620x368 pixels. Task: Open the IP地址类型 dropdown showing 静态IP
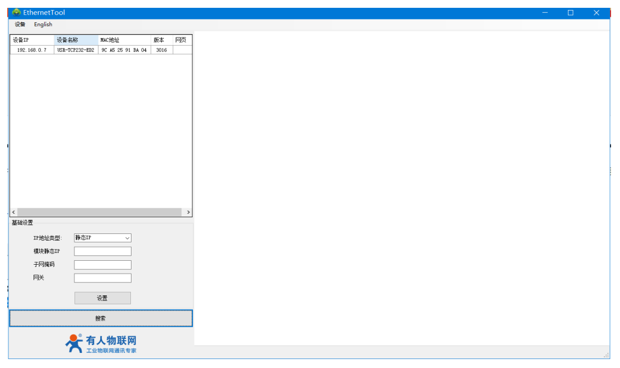[102, 238]
